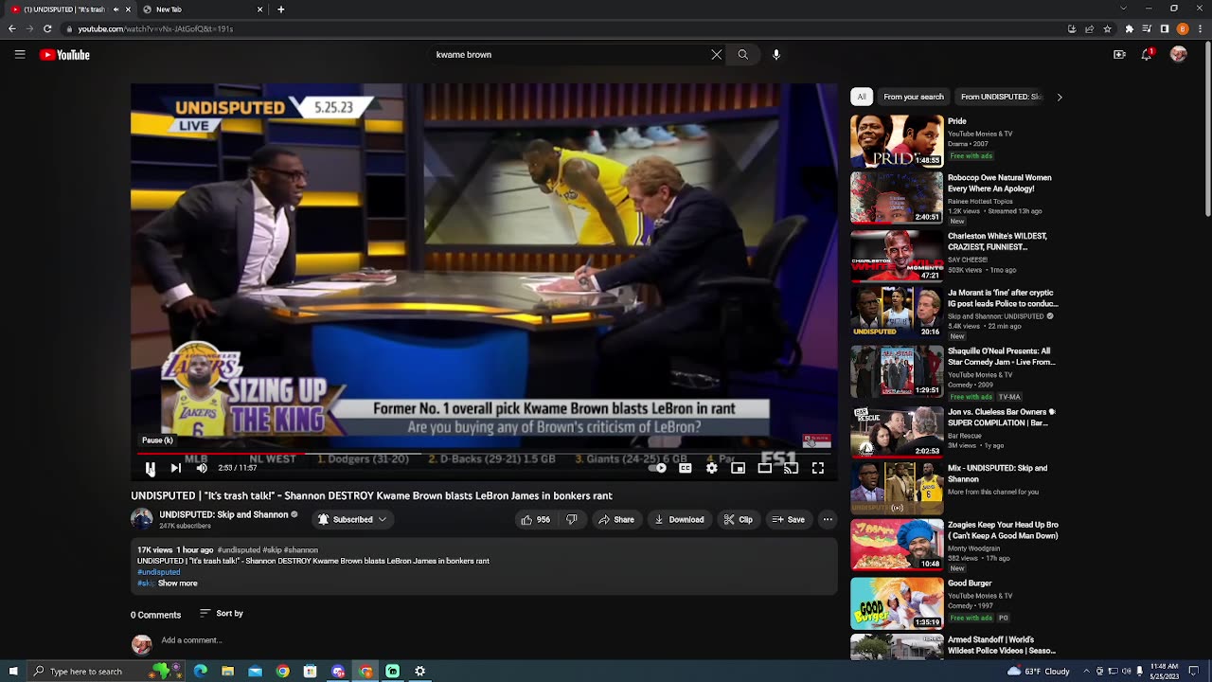Click the search magnifier button
The image size is (1212, 682).
pos(743,55)
